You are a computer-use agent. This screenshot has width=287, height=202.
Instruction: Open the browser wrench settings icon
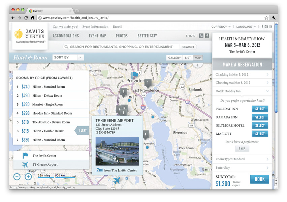(274, 18)
